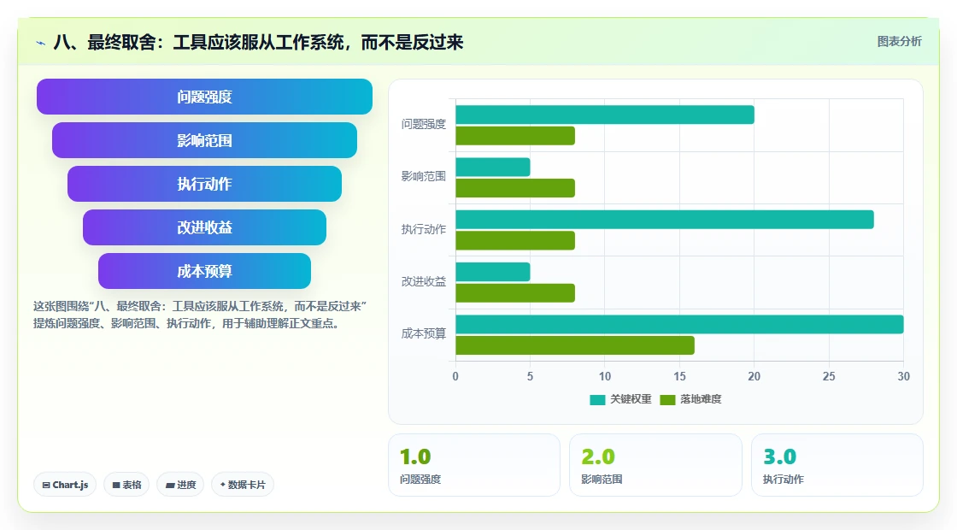Click the teal 关键权重 bar for 成本预算
The image size is (957, 530).
click(x=679, y=324)
